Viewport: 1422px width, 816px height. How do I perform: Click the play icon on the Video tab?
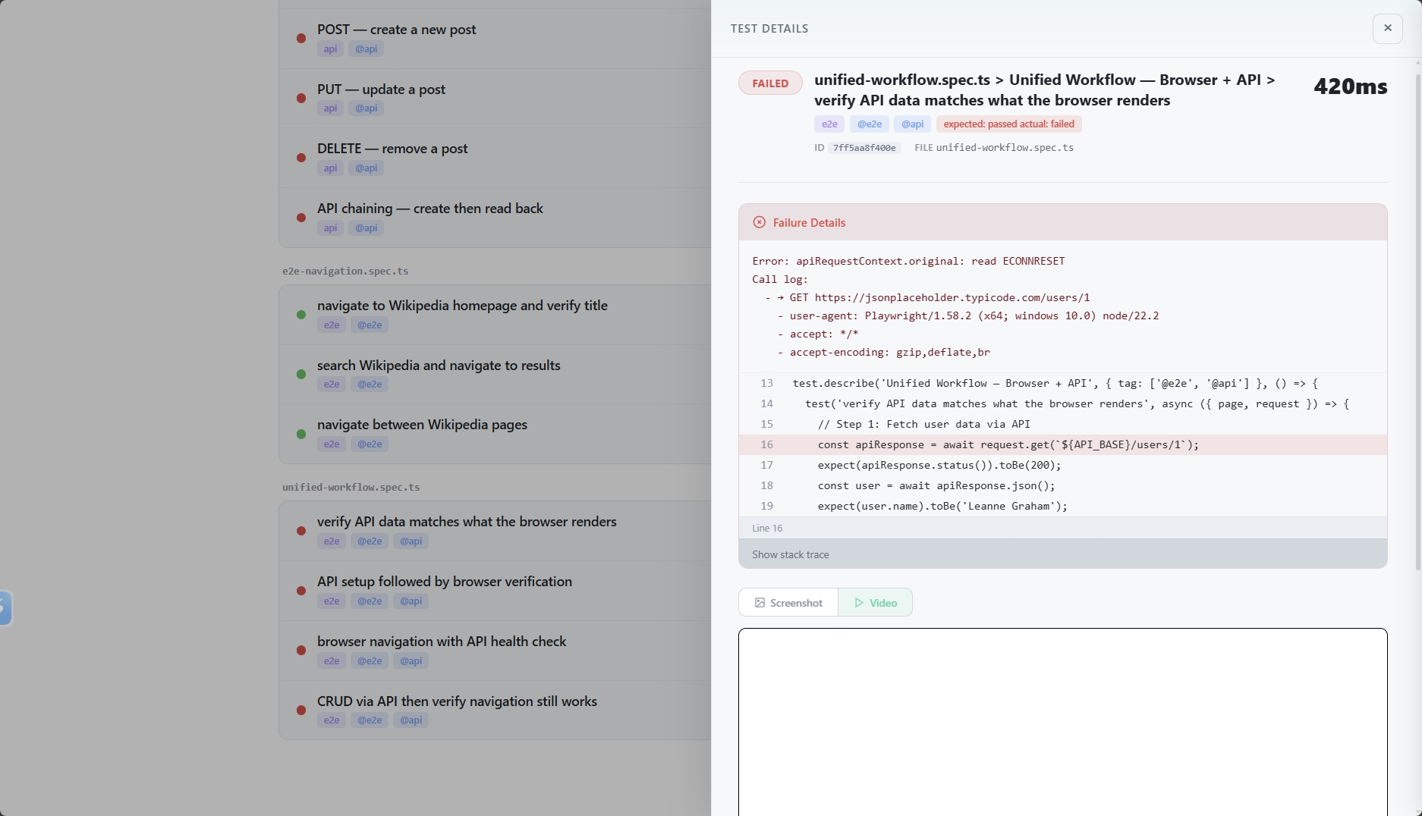coord(858,602)
